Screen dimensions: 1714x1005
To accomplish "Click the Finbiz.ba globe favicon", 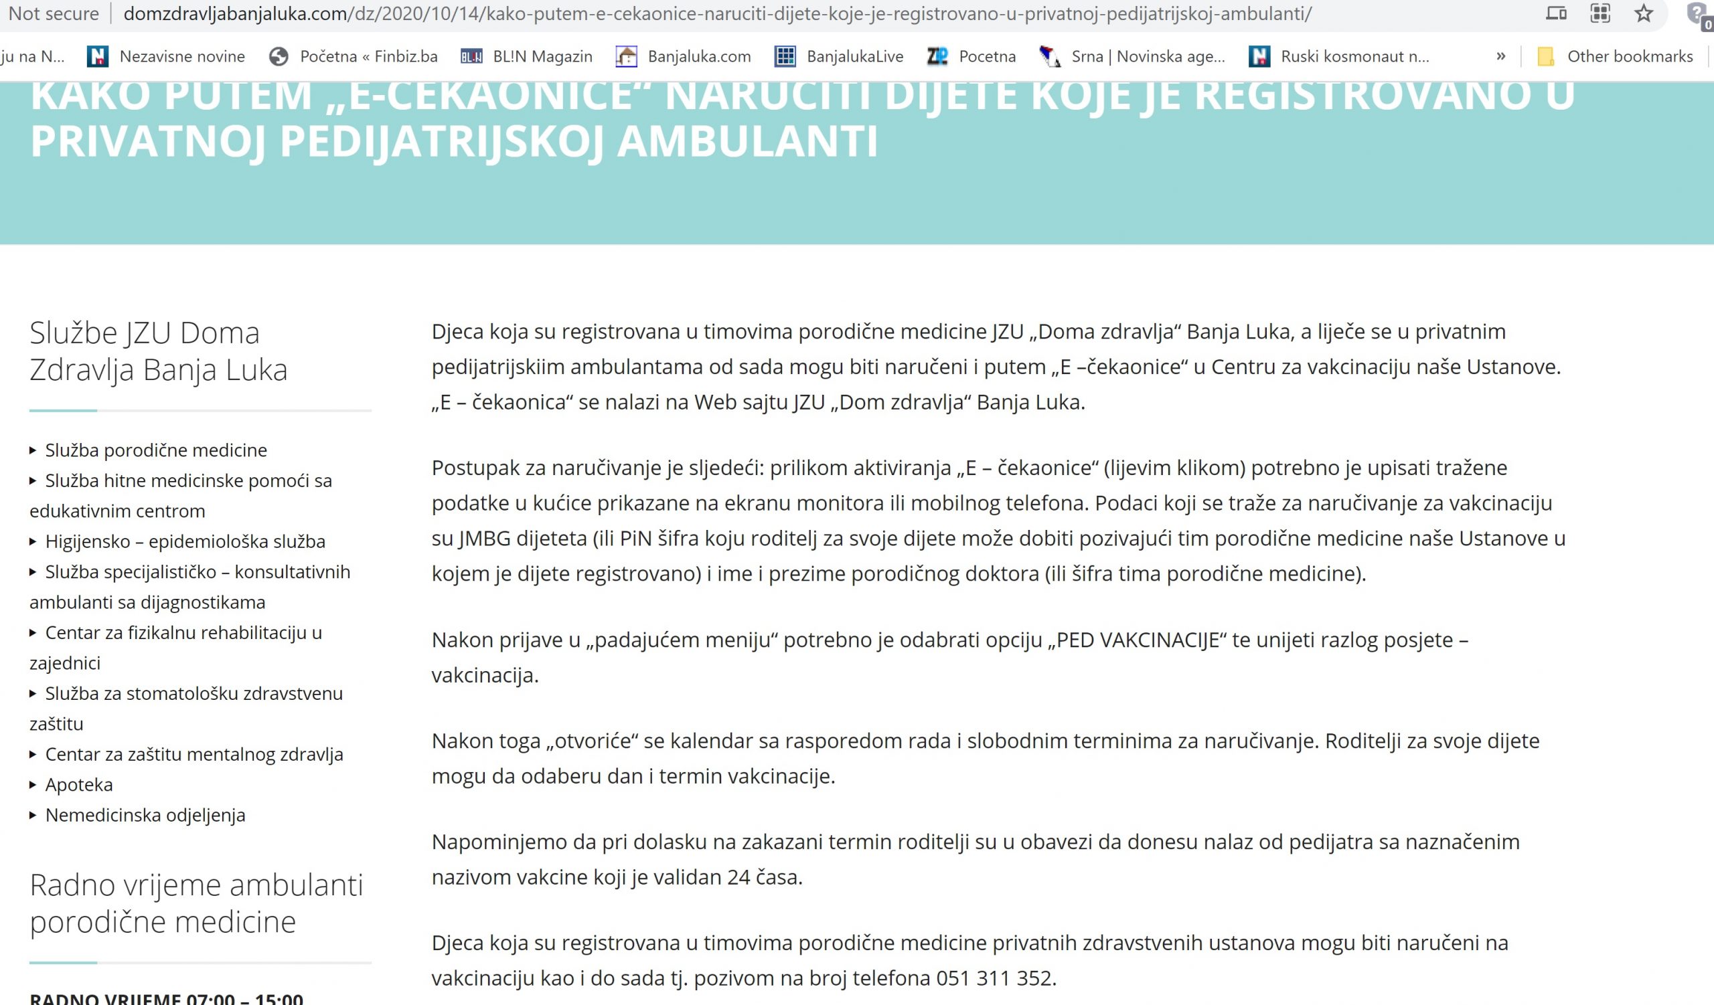I will (278, 56).
